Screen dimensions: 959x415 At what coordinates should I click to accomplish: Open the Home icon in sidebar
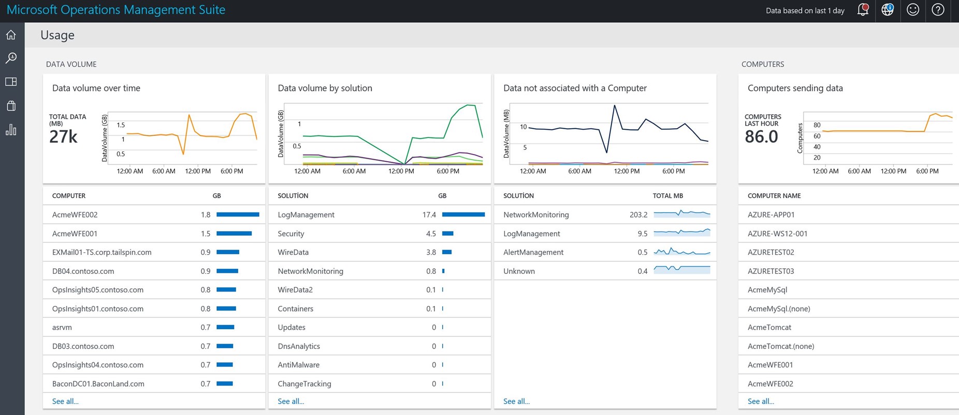(11, 35)
